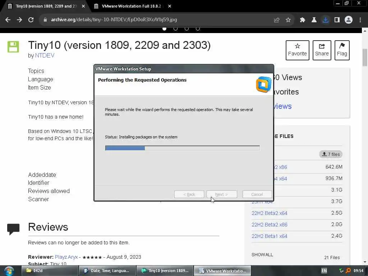The height and width of the screenshot is (276, 368).
Task: Click the 642.6M file size text
Action: click(334, 167)
